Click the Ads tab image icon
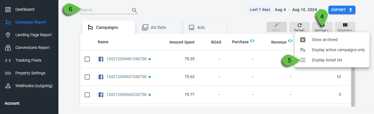The height and width of the screenshot is (114, 374). coord(192,27)
